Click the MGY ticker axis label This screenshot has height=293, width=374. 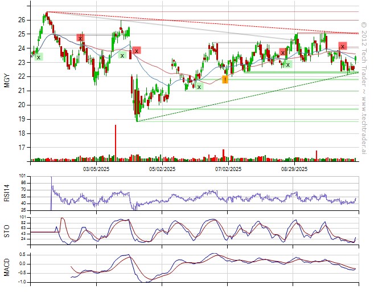7,81
